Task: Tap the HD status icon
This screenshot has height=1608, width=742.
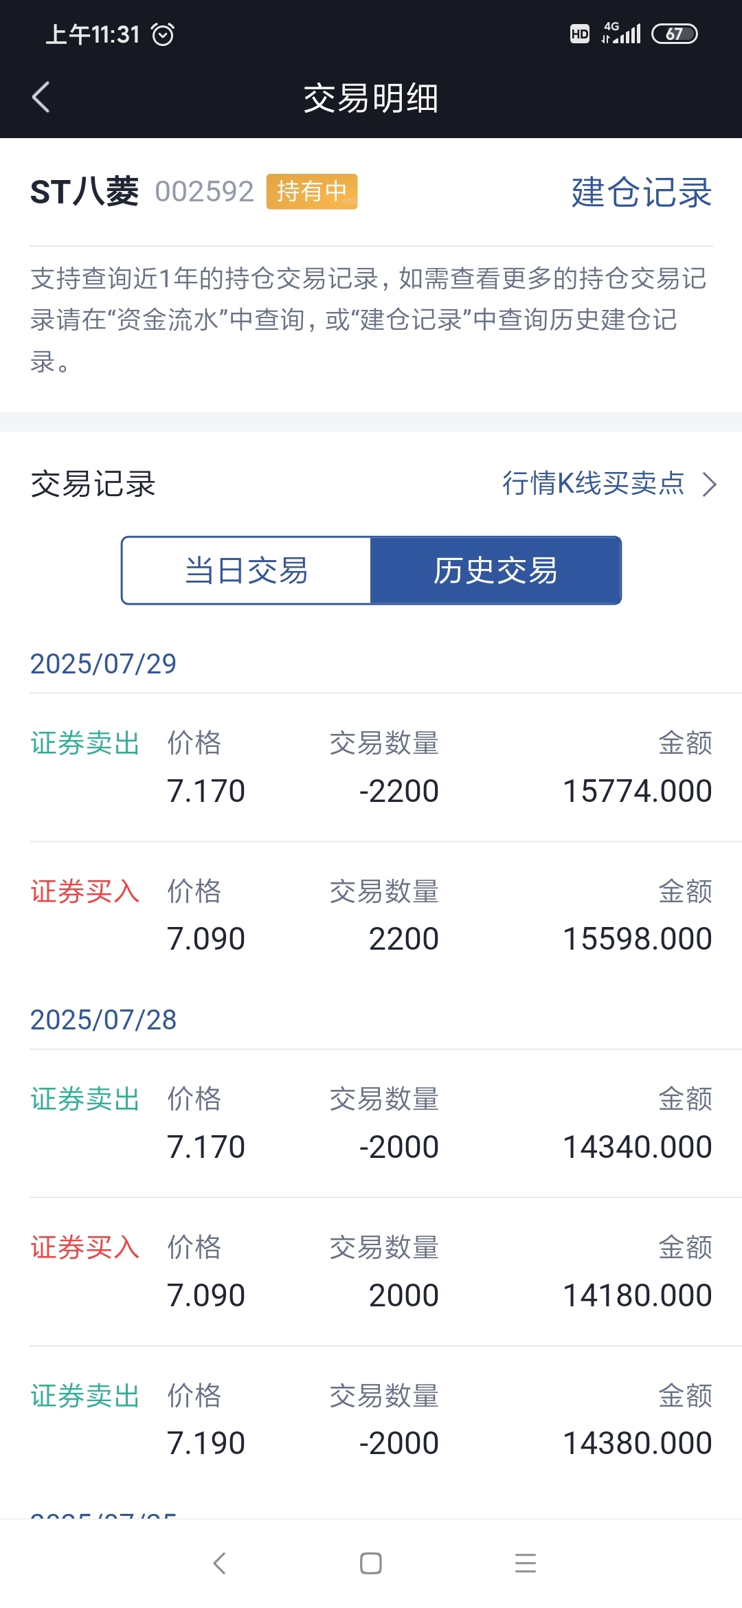Action: click(580, 34)
